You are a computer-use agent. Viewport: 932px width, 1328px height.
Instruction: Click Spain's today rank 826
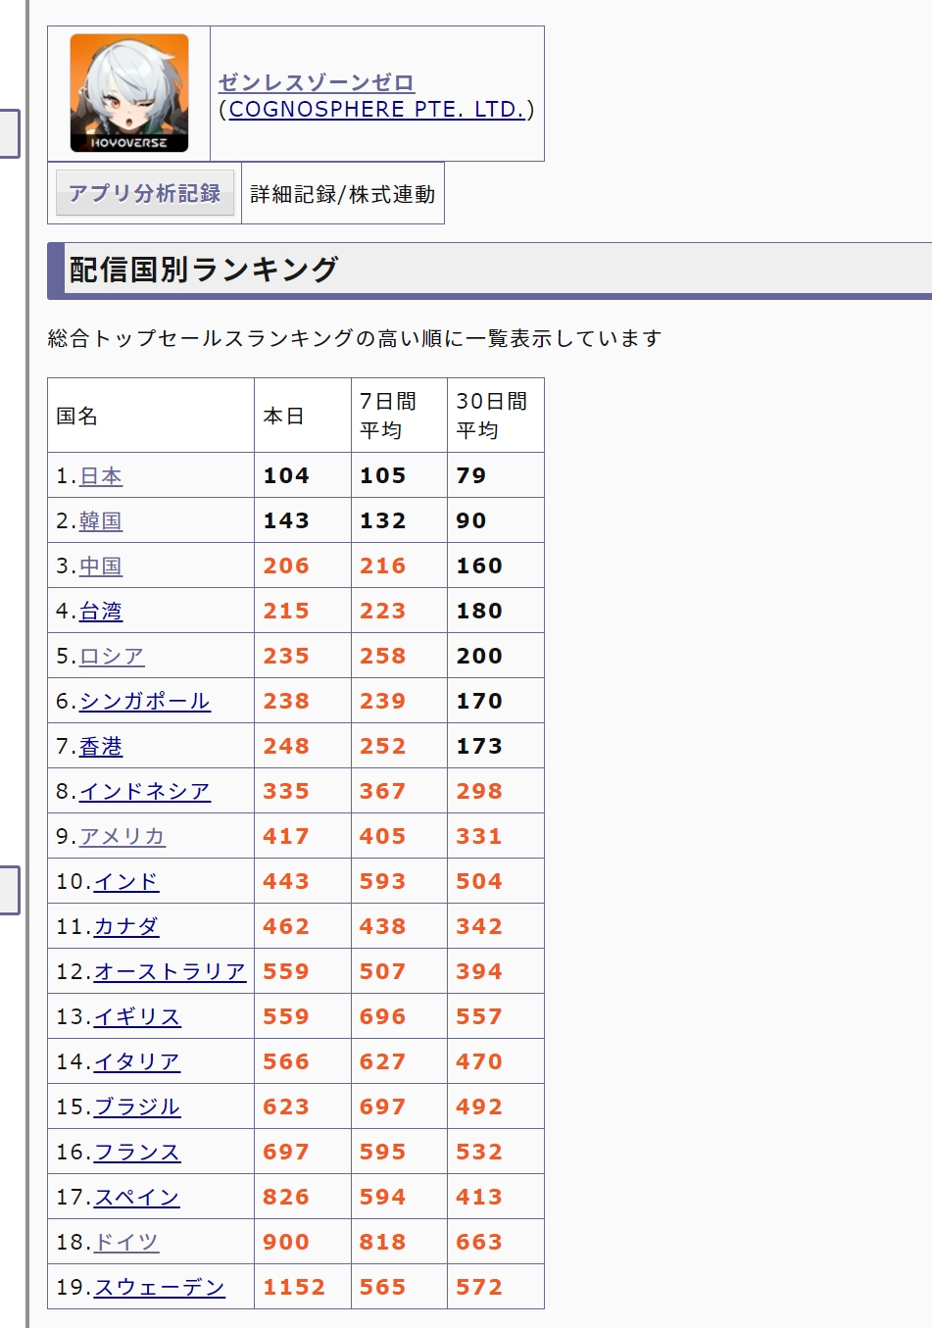tap(286, 1198)
